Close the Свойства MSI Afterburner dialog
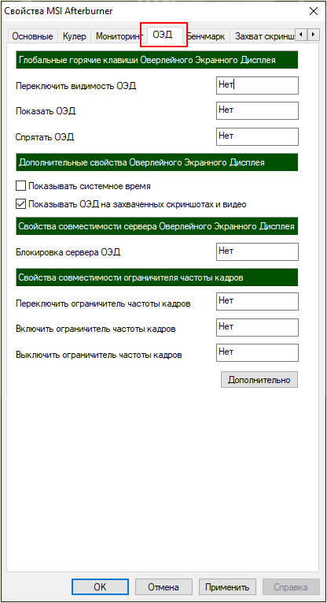This screenshot has height=603, width=327. (x=313, y=12)
